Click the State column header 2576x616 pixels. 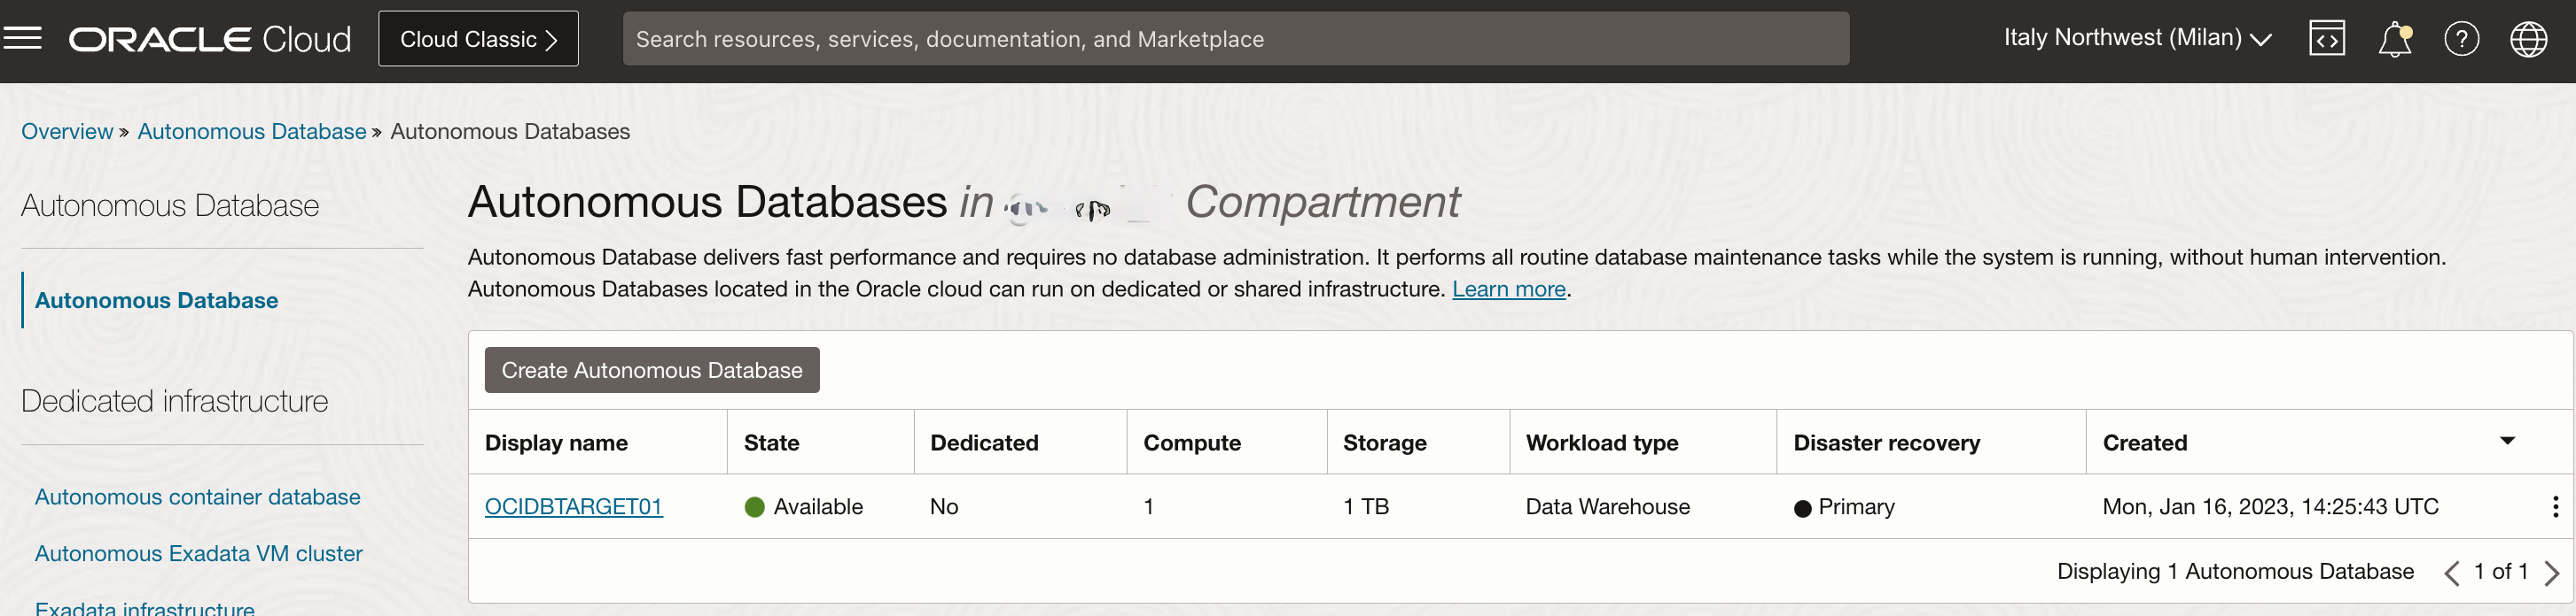[771, 443]
